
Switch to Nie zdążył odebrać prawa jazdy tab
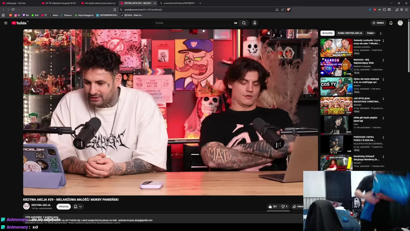click(x=98, y=3)
